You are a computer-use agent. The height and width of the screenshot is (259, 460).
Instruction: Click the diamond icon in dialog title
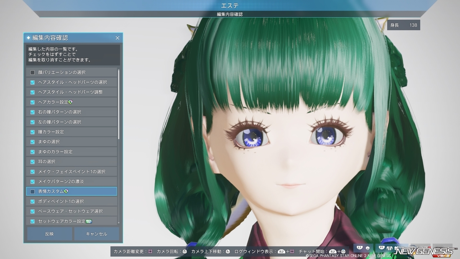[x=29, y=38]
